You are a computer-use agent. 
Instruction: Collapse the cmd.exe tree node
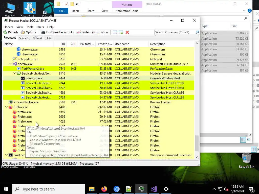tap(6, 155)
